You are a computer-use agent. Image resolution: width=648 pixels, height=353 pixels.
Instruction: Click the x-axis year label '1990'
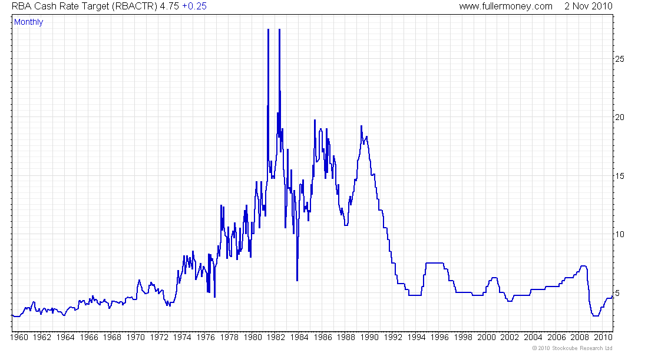pyautogui.click(x=369, y=337)
